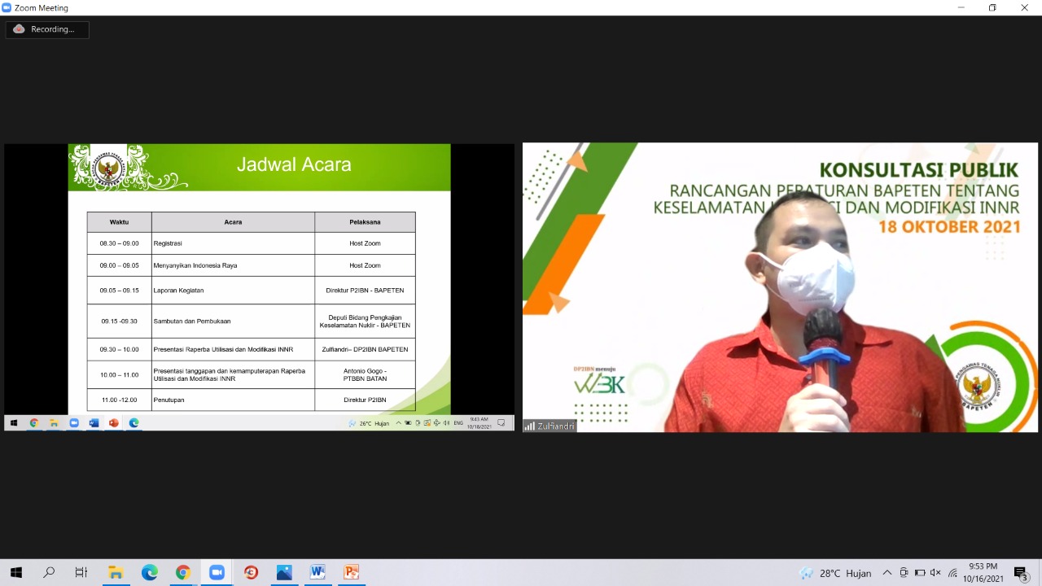
Task: Launch Microsoft Edge from the taskbar
Action: [x=150, y=573]
